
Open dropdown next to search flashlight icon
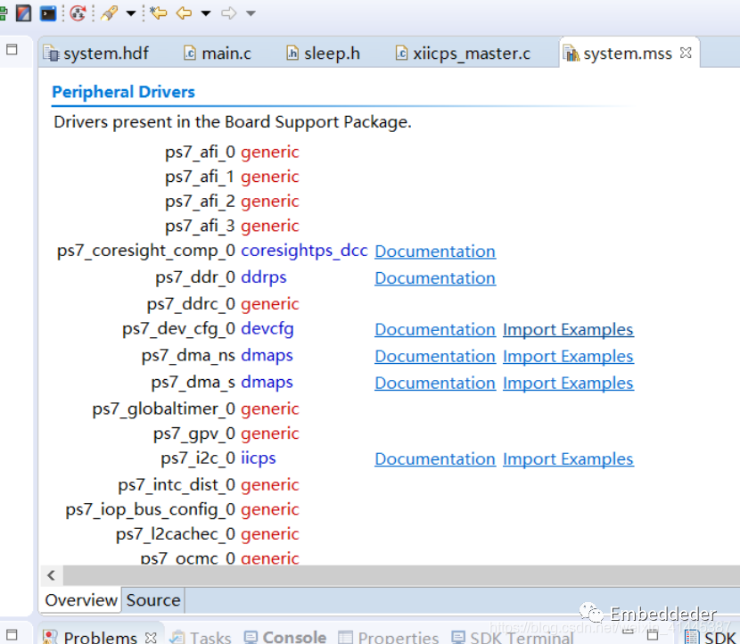point(131,13)
